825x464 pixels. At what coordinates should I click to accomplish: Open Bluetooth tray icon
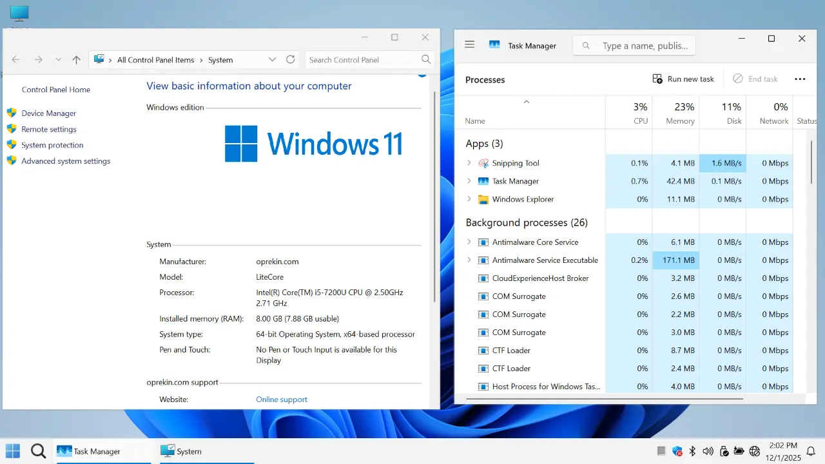click(x=693, y=451)
